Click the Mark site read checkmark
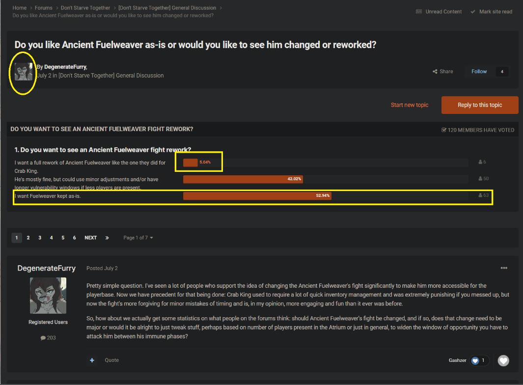Image resolution: width=523 pixels, height=385 pixels. pos(473,12)
